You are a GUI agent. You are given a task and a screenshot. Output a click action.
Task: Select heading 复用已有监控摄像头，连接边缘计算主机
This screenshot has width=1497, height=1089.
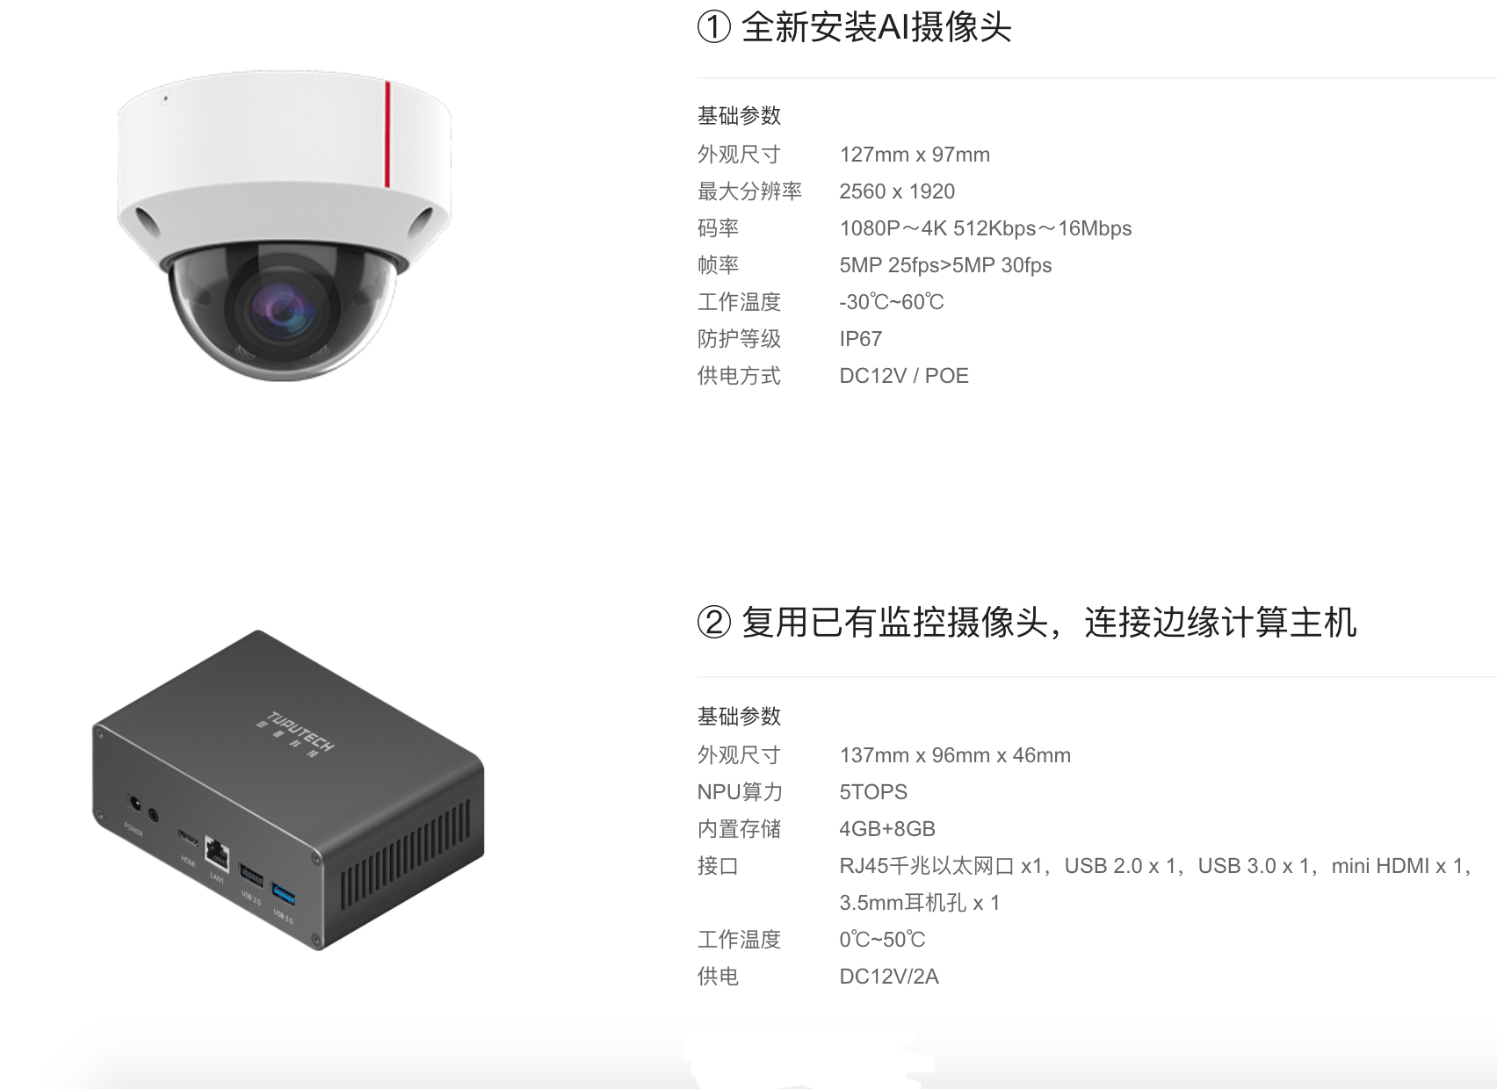pos(1049,623)
